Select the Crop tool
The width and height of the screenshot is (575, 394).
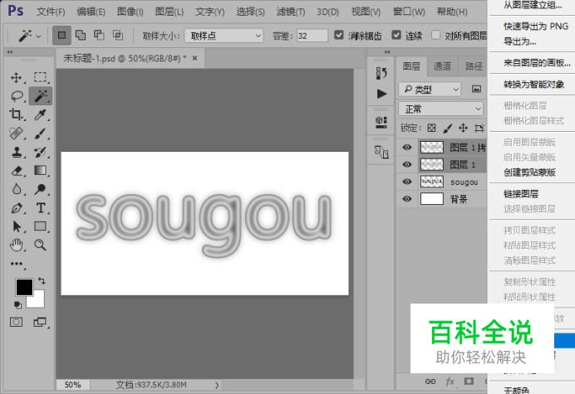coord(16,115)
